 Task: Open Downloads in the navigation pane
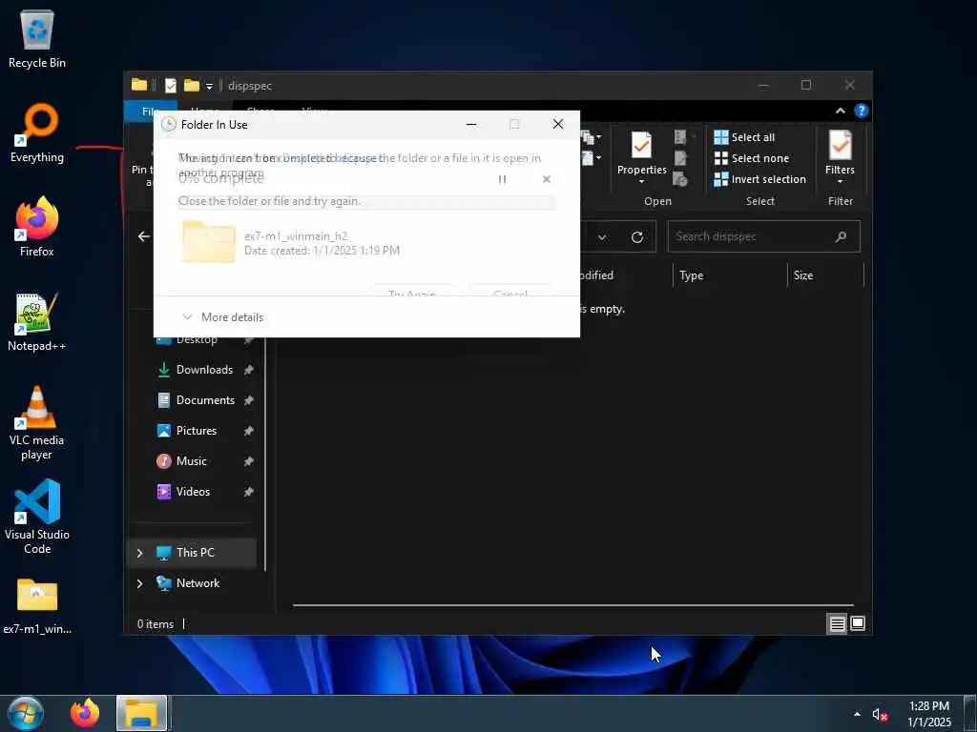204,370
